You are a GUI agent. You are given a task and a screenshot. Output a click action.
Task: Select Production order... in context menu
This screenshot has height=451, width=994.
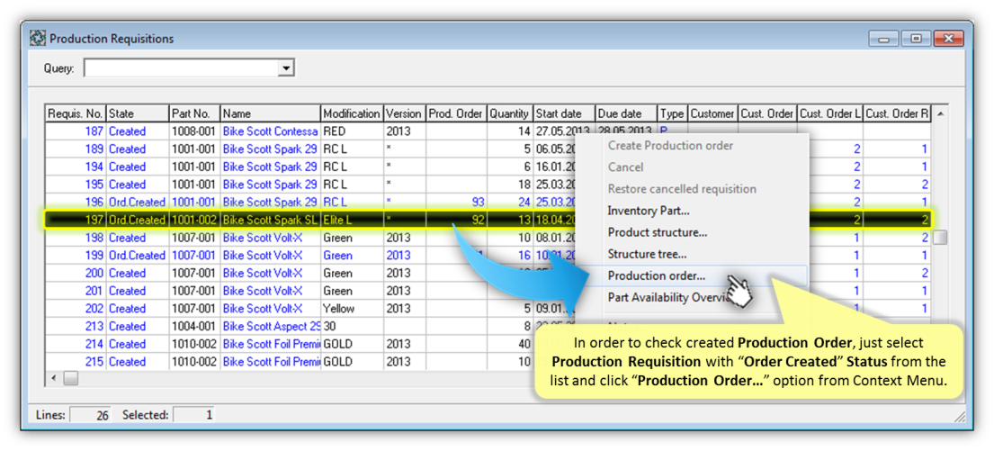click(656, 276)
